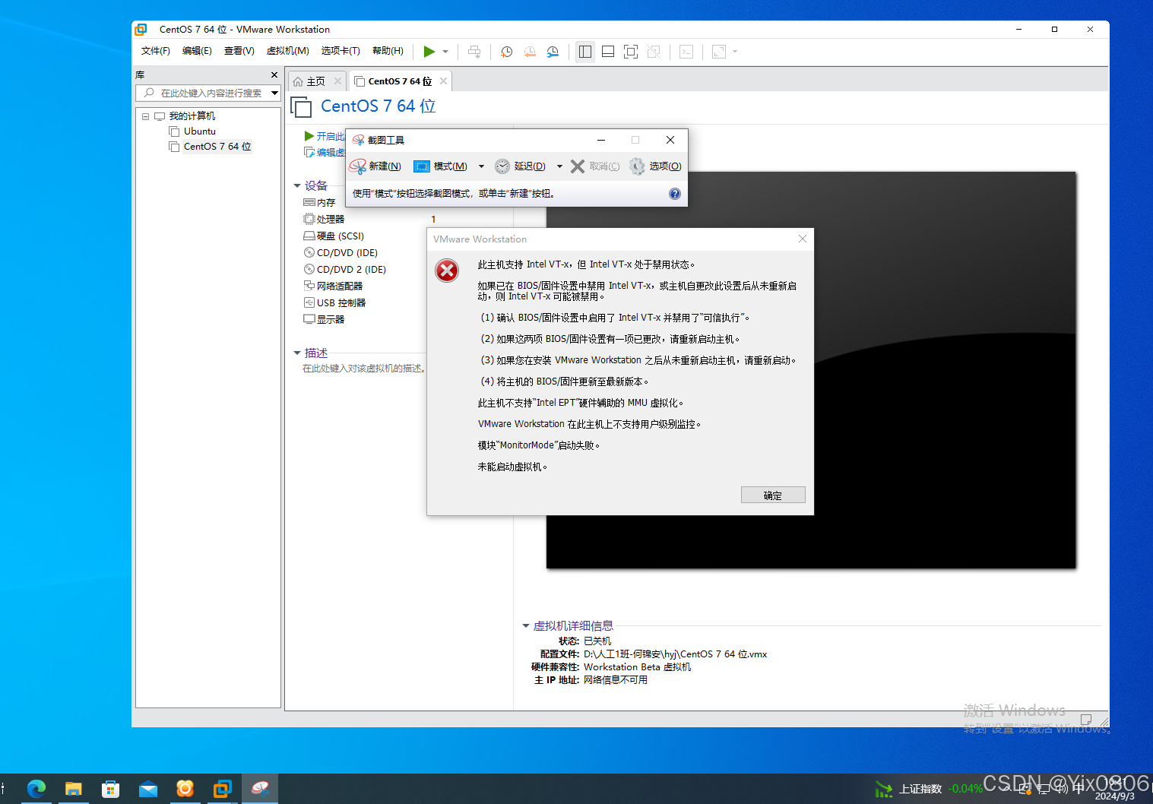The height and width of the screenshot is (804, 1153).
Task: Open the 文件(F) menu
Action: [x=156, y=51]
